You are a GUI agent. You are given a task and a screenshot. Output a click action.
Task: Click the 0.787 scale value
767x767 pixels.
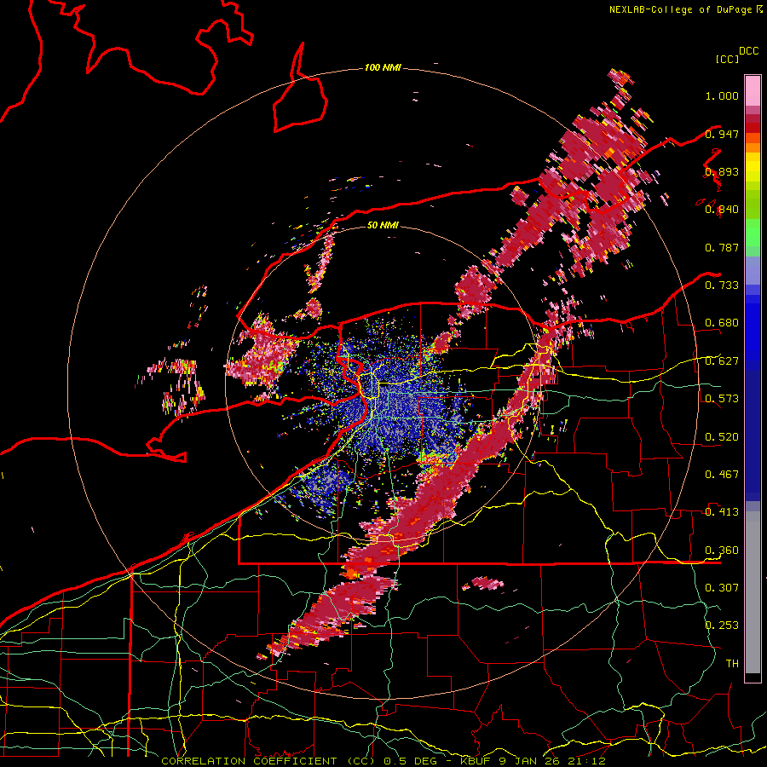722,247
